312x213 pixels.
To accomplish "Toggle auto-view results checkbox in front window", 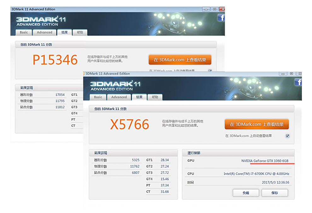I will 287,136.
